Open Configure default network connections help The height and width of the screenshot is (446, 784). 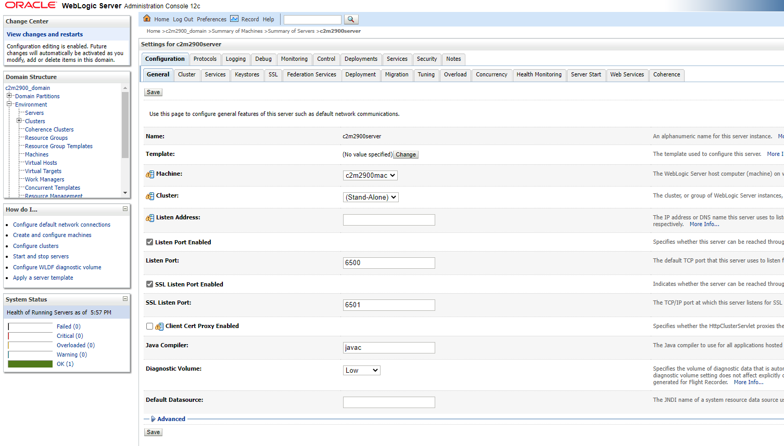[61, 225]
